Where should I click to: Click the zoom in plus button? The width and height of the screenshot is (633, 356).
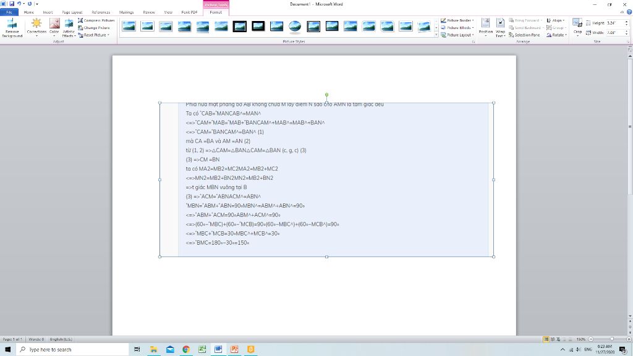[x=629, y=339]
